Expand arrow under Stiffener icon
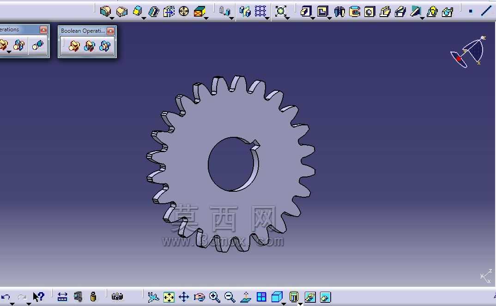496x306 pixels. (422, 18)
